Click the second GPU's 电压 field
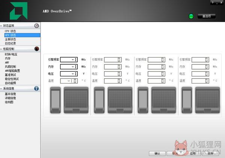Screen dimensions: 225x158 point(113,74)
